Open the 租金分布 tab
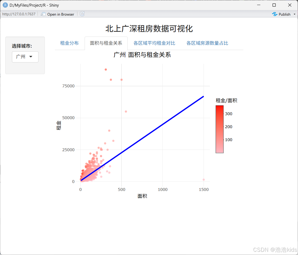The width and height of the screenshot is (298, 255). 69,43
